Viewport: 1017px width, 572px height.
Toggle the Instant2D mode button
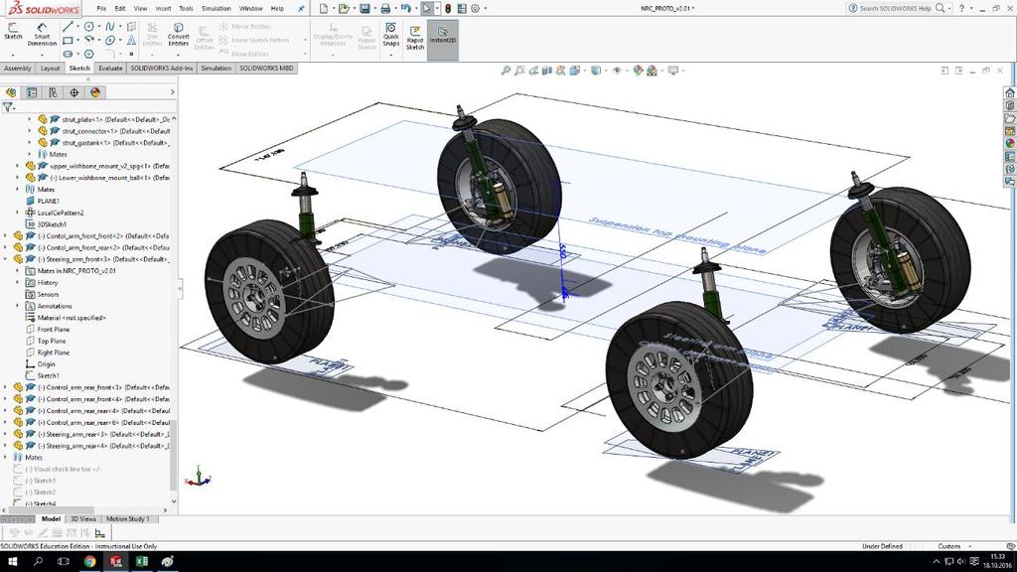click(x=442, y=39)
